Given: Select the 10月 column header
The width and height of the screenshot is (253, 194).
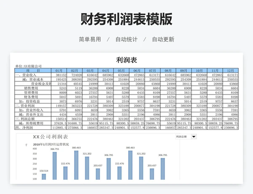Looking at the screenshot, I should [199, 70].
